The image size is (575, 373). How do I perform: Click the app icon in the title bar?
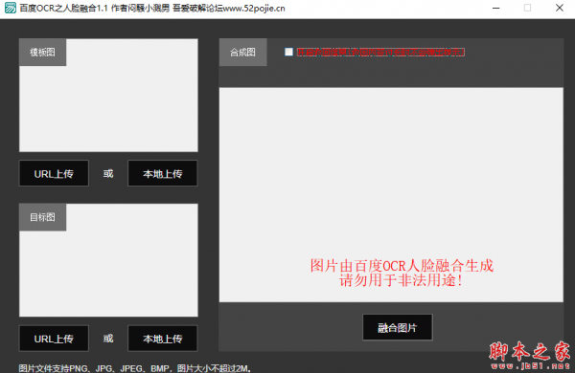11,8
